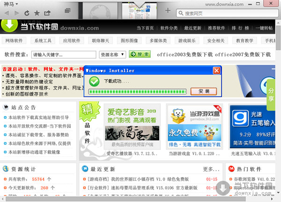This screenshot has width=281, height=202.
Task: Select the 多媒体类 category
Action: [x=158, y=41]
